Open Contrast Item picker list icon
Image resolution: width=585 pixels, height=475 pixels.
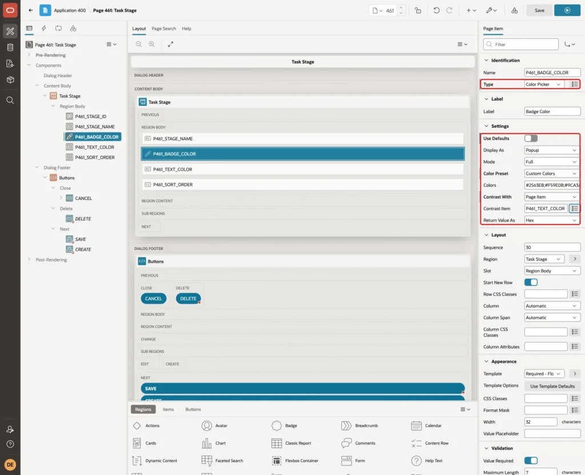575,208
